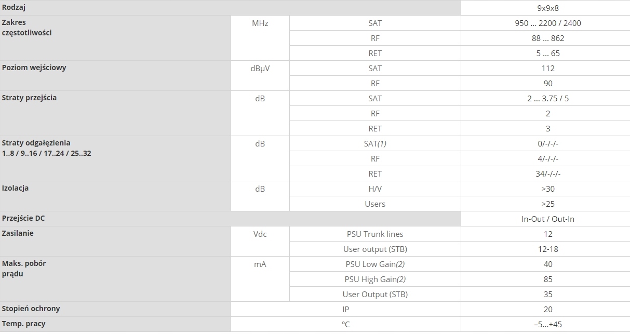The width and height of the screenshot is (630, 334).
Task: Select the SAT(1) cell
Action: (374, 143)
